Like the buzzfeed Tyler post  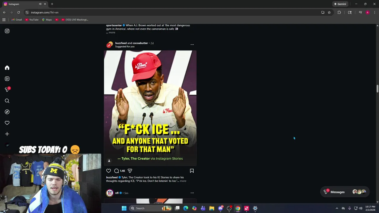point(109,171)
